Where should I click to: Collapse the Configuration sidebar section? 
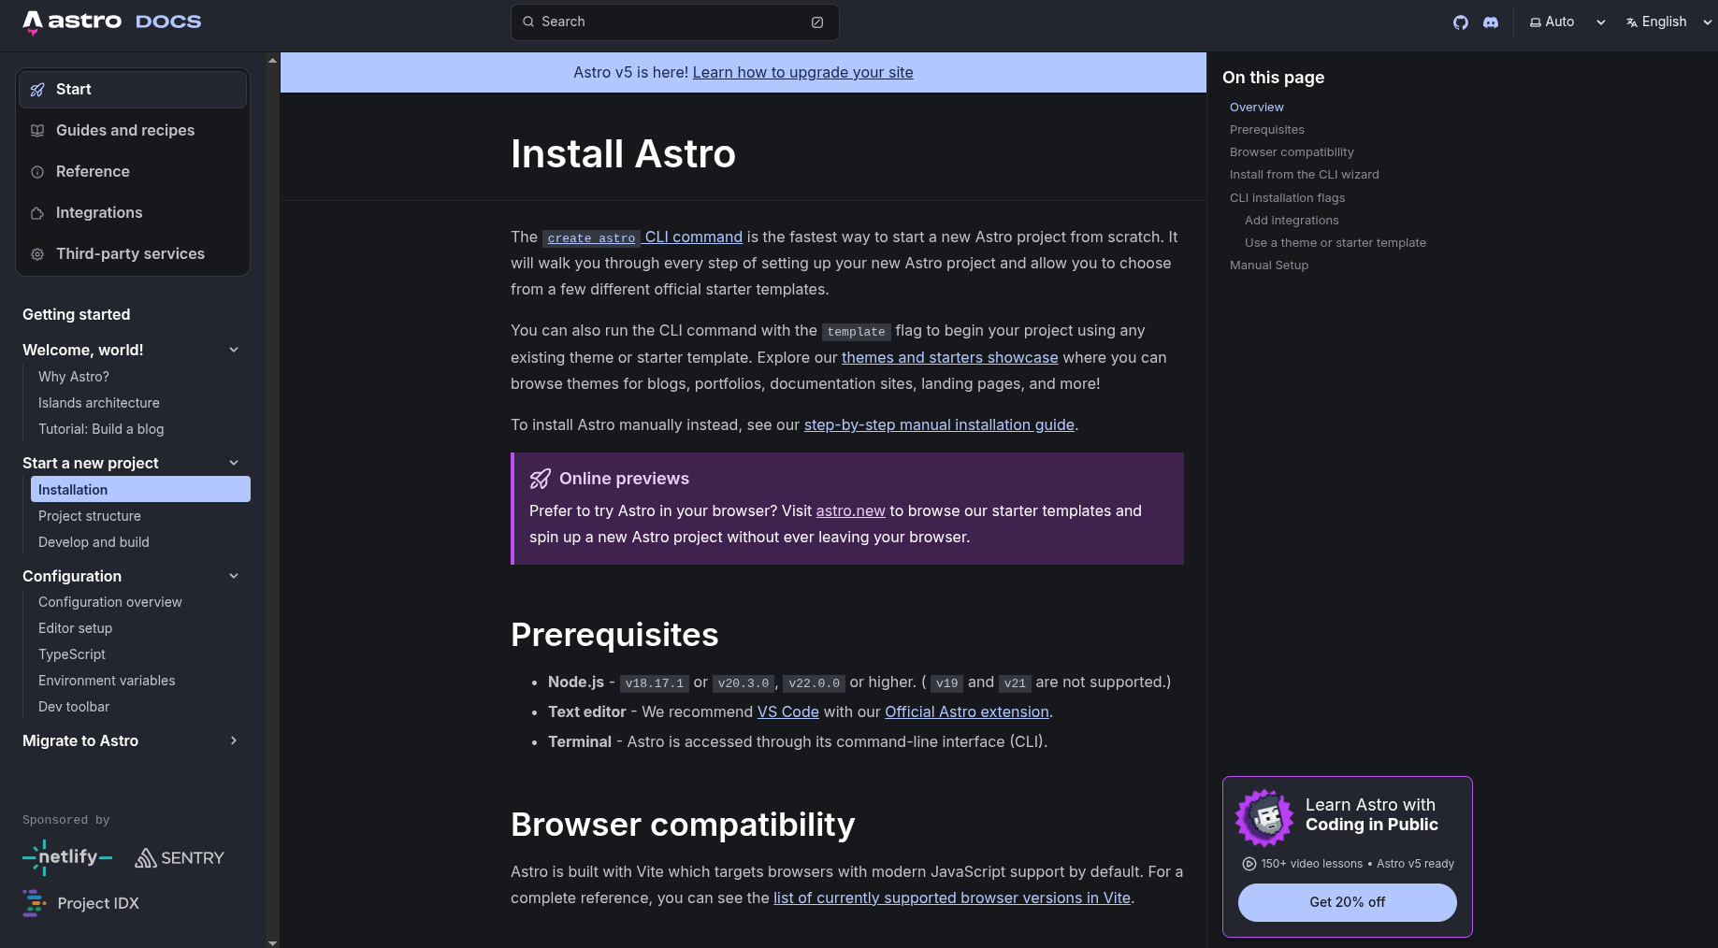pyautogui.click(x=234, y=576)
